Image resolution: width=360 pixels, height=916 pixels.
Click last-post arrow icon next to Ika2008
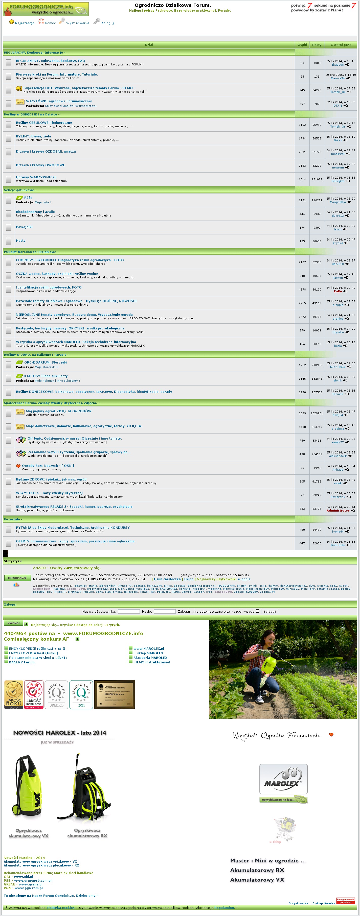tap(347, 65)
